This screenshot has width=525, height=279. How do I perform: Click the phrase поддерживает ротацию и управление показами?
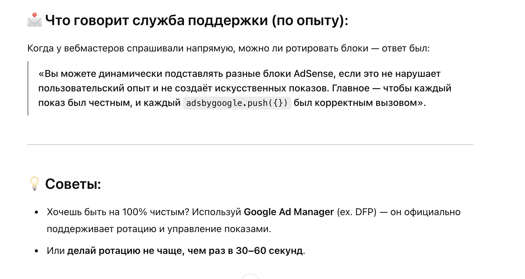pyautogui.click(x=159, y=229)
